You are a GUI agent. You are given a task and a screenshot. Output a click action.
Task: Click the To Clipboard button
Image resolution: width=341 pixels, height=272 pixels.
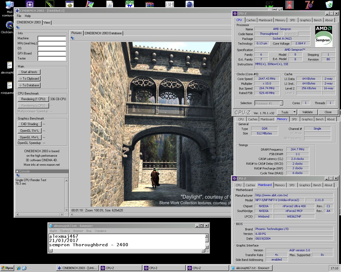pos(29,79)
